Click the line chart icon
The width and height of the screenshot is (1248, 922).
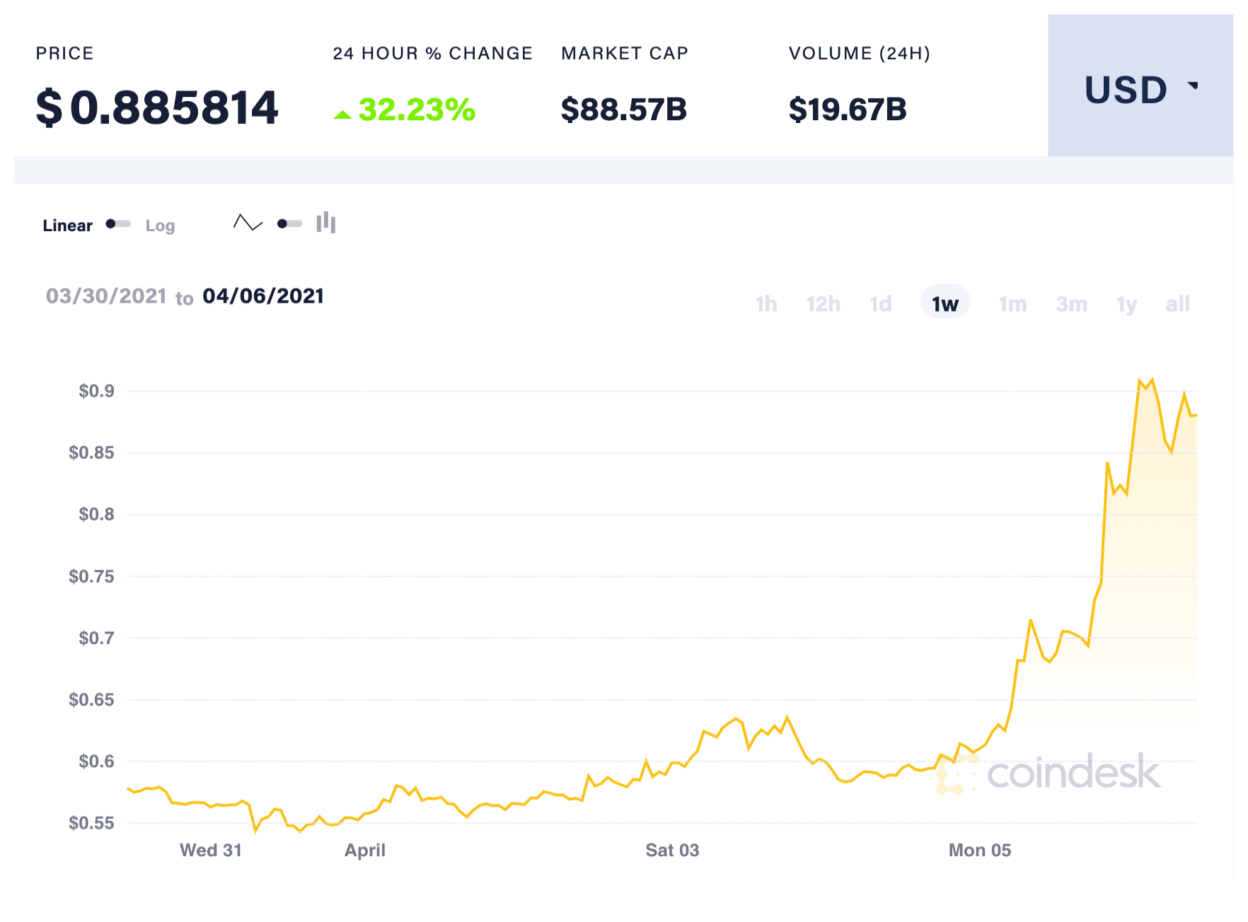248,223
